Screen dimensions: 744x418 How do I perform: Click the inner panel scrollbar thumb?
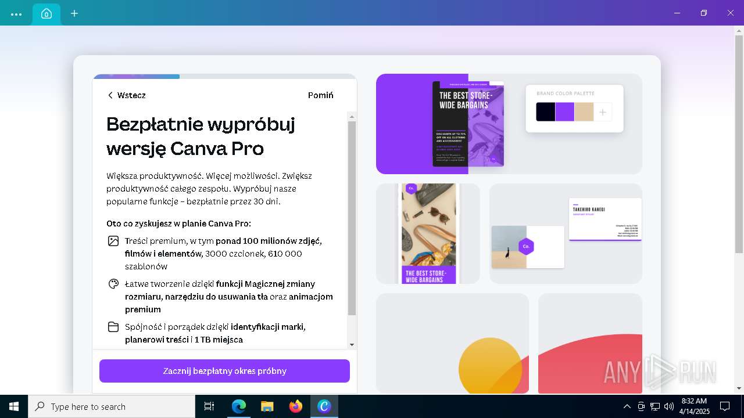point(352,218)
